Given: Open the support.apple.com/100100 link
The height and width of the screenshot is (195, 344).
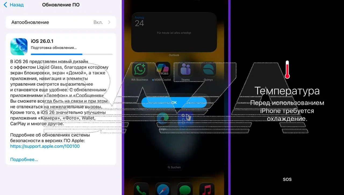Looking at the screenshot, I should 45,146.
